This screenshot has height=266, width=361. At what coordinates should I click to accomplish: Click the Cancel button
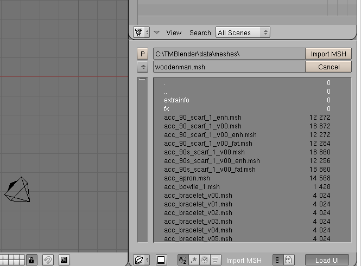pyautogui.click(x=328, y=67)
